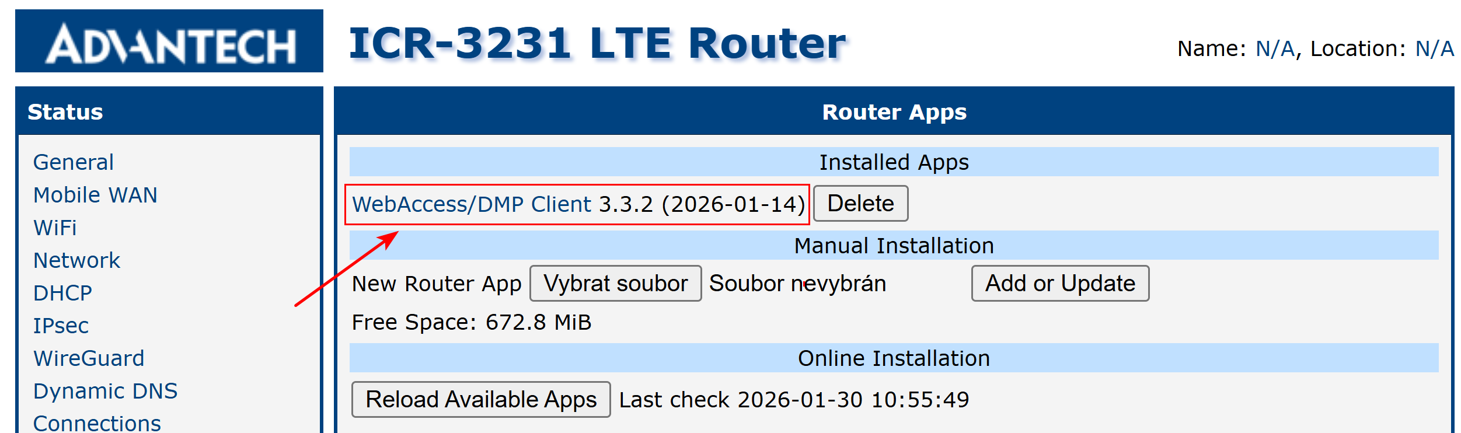Go to Dynamic DNS status
Image resolution: width=1461 pixels, height=433 pixels.
coord(105,391)
